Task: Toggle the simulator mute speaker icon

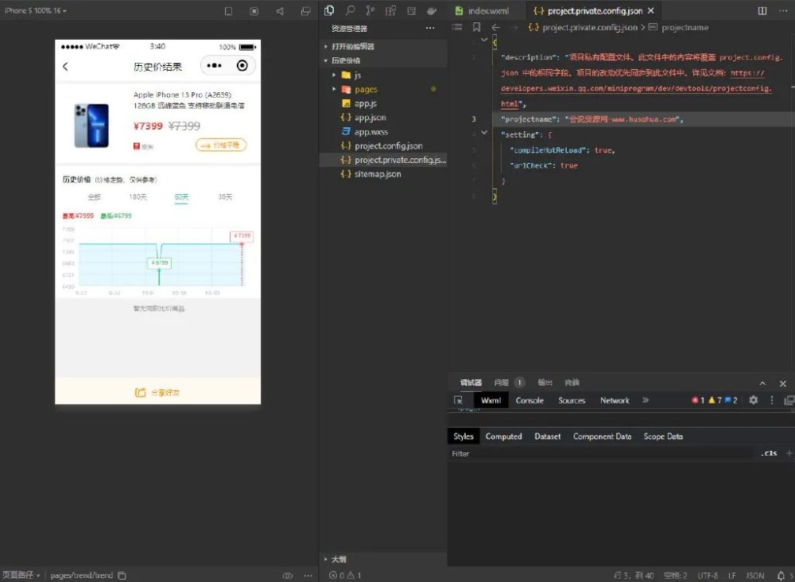Action: pyautogui.click(x=280, y=10)
